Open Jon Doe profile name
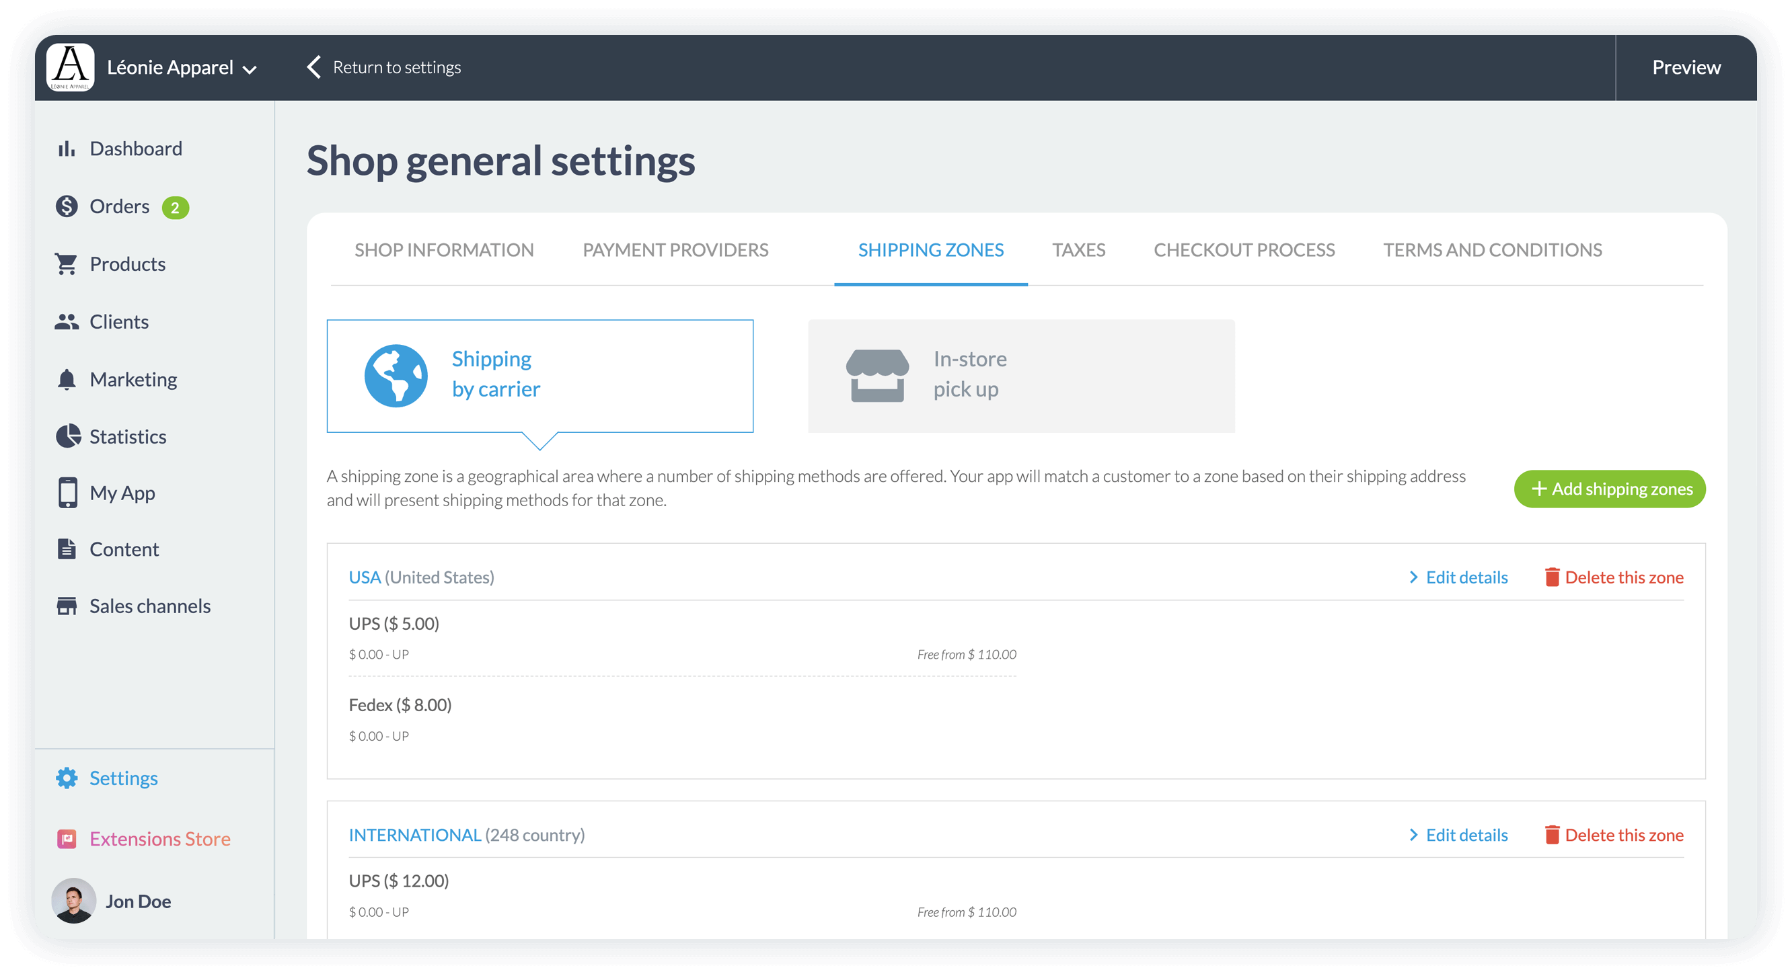This screenshot has height=974, width=1792. 139,901
